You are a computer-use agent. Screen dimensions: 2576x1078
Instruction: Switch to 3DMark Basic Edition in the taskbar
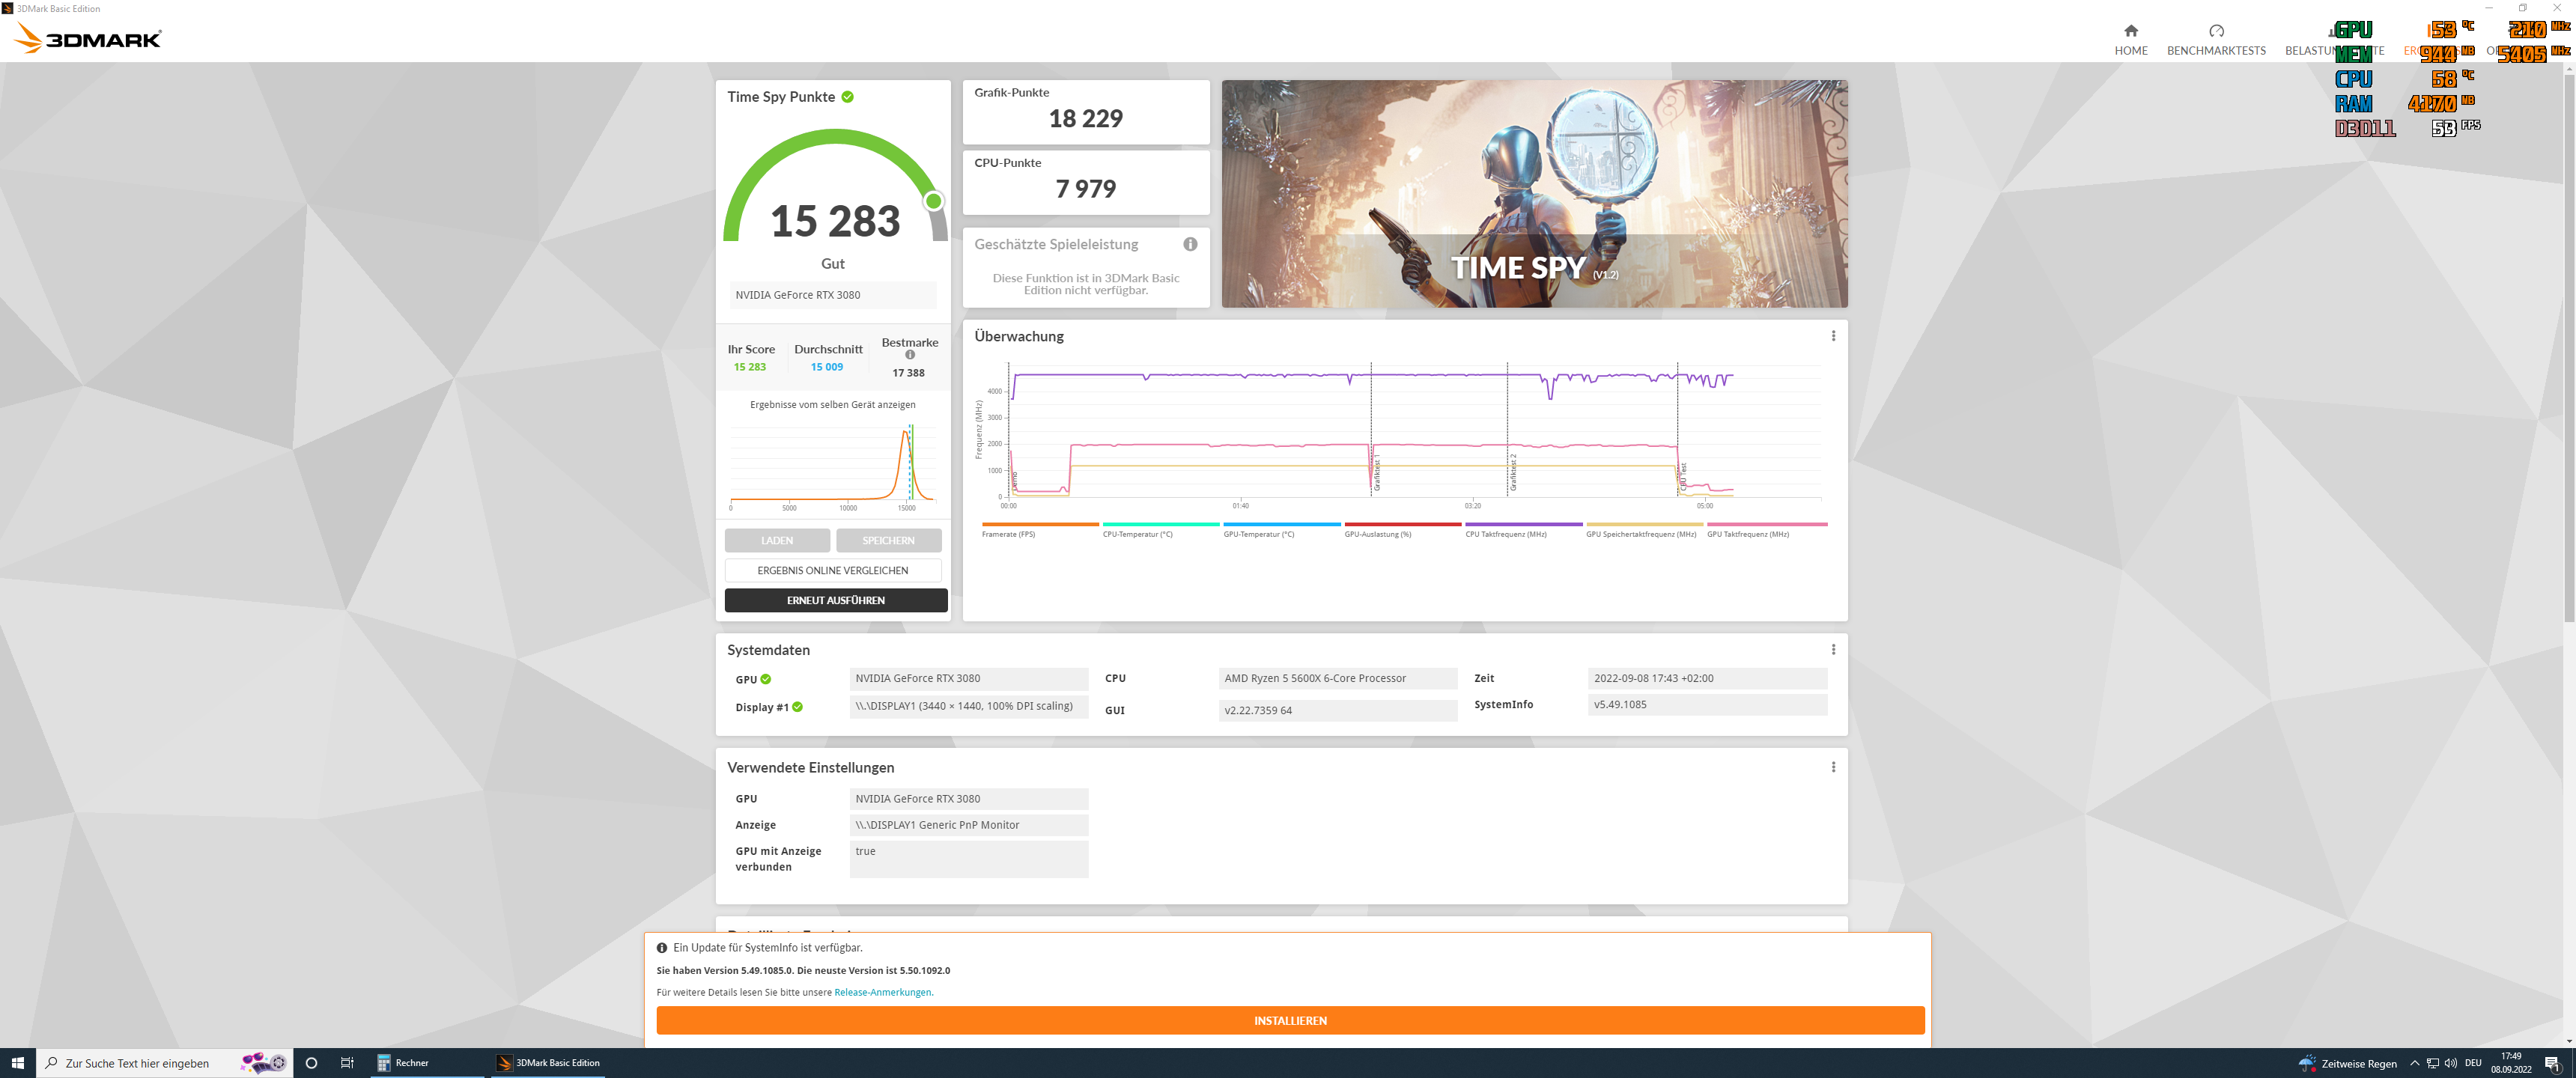(x=548, y=1063)
